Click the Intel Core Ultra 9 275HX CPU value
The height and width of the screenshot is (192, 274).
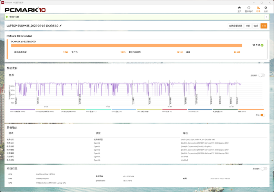click(45, 174)
